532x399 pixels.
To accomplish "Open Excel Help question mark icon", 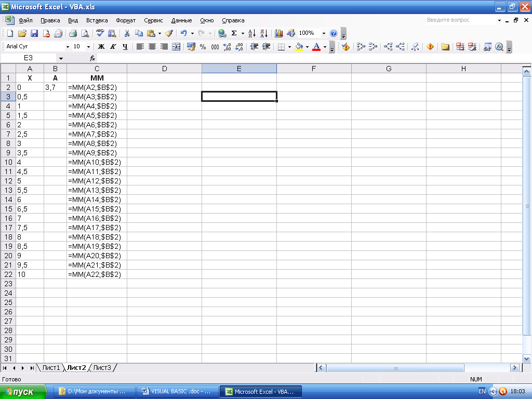I will pos(334,33).
